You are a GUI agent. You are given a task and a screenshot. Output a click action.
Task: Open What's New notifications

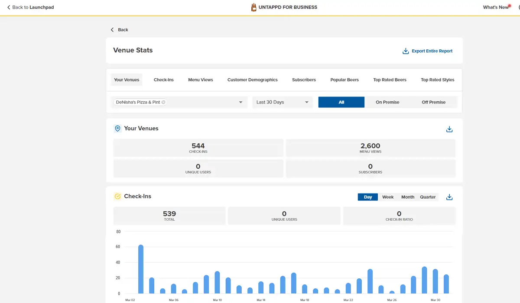coord(496,7)
